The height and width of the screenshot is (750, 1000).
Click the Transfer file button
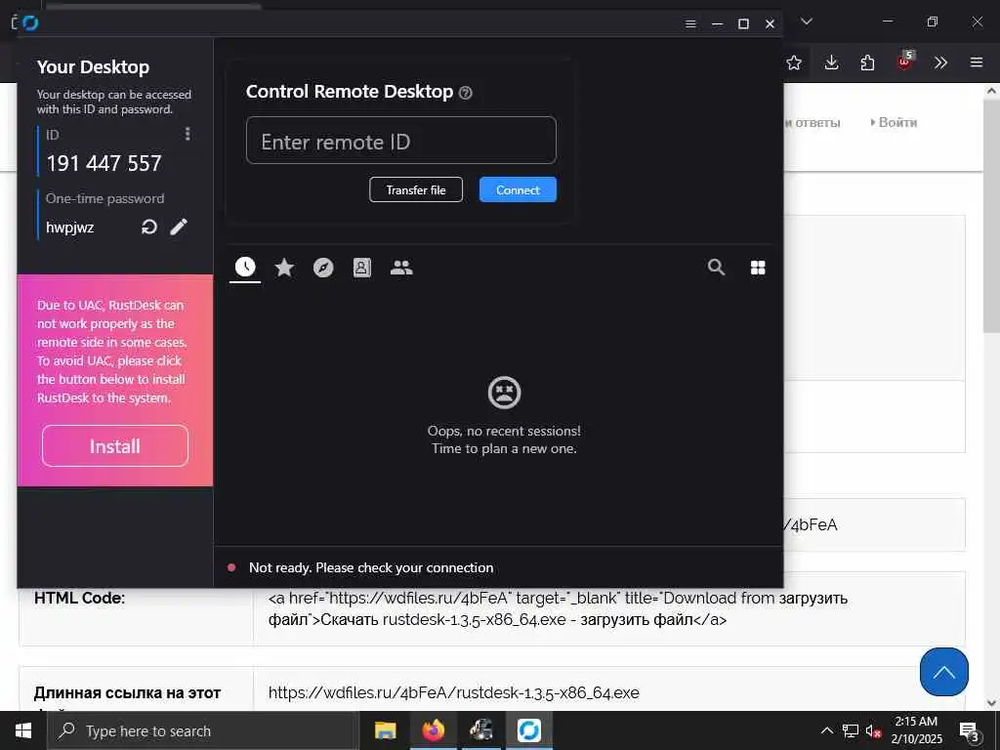tap(416, 189)
